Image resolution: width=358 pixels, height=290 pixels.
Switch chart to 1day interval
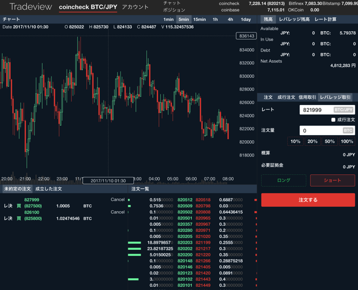point(245,20)
